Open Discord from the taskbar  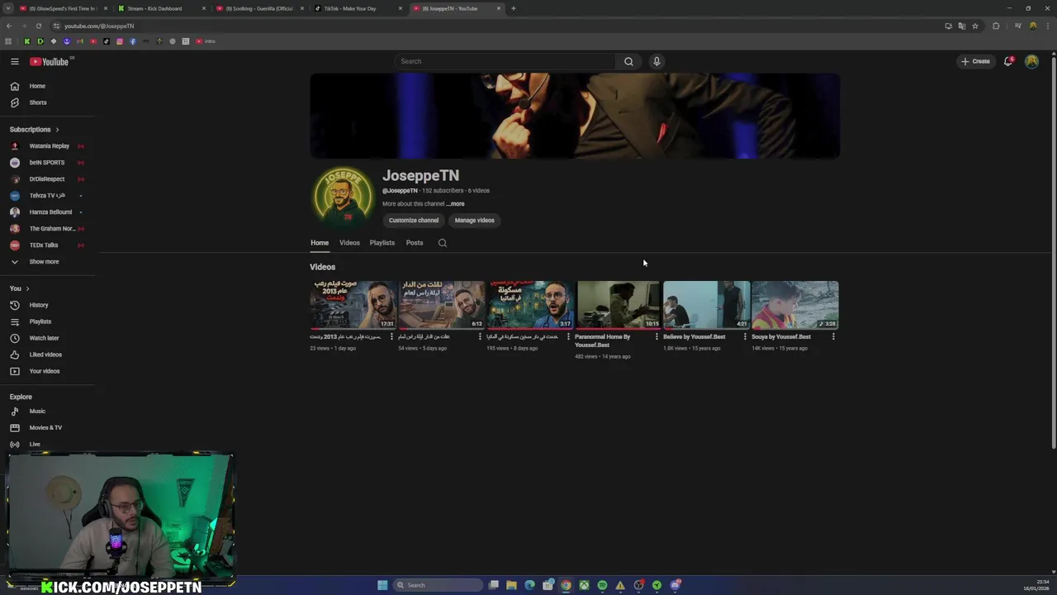(x=675, y=585)
